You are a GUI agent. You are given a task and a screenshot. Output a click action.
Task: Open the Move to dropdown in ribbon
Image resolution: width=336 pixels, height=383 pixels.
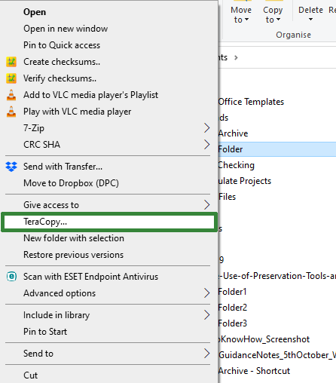[241, 14]
